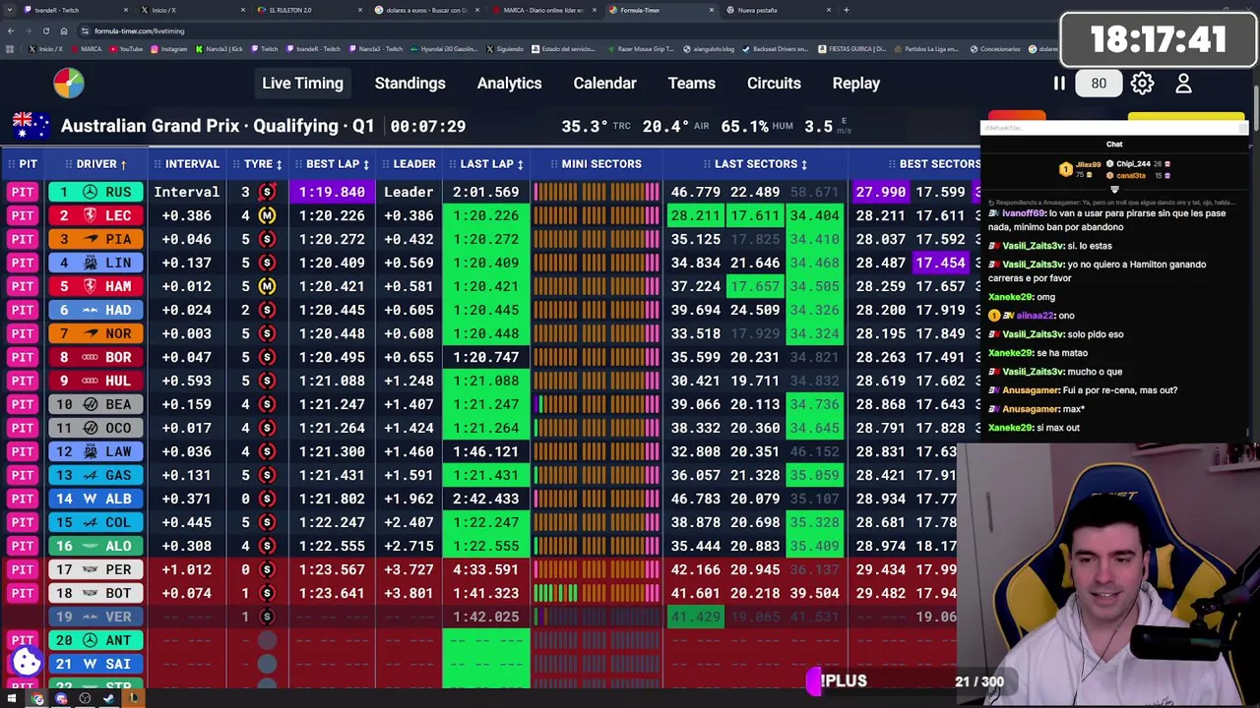Open the Circuits tab
The width and height of the screenshot is (1260, 708).
774,84
